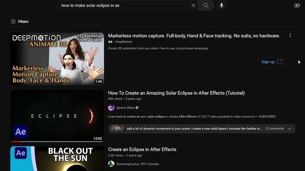Click the red watch progress bar on ECLIPSE thumbnail

click(16, 142)
